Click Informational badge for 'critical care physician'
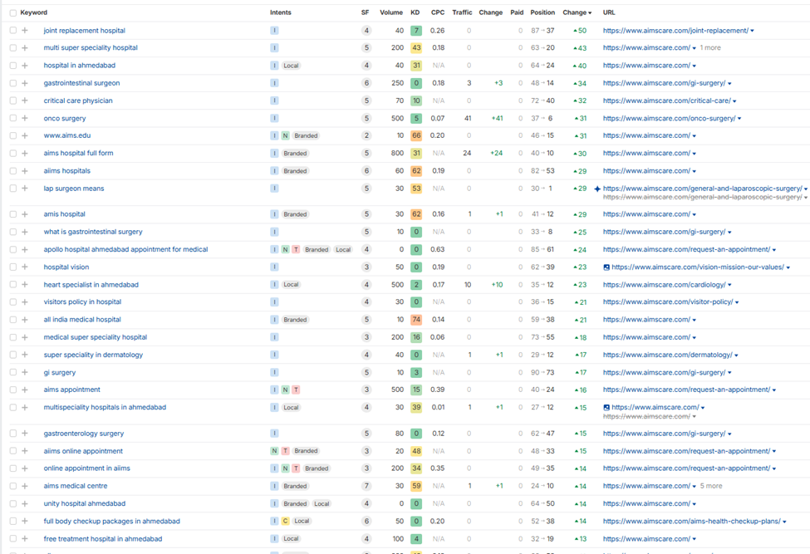The width and height of the screenshot is (810, 554). coord(274,101)
